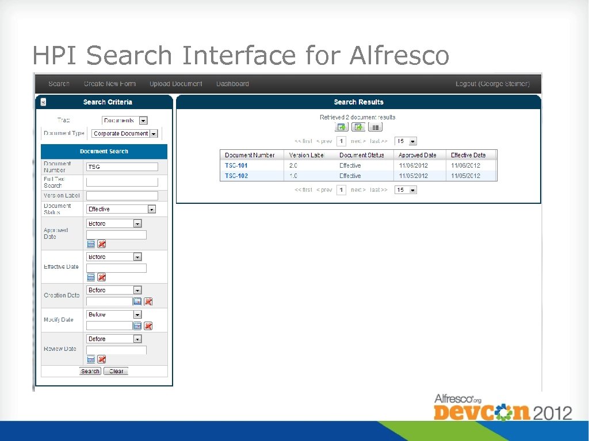This screenshot has height=441, width=589.
Task: Click bottom 'next >' pagination link
Action: click(x=358, y=190)
